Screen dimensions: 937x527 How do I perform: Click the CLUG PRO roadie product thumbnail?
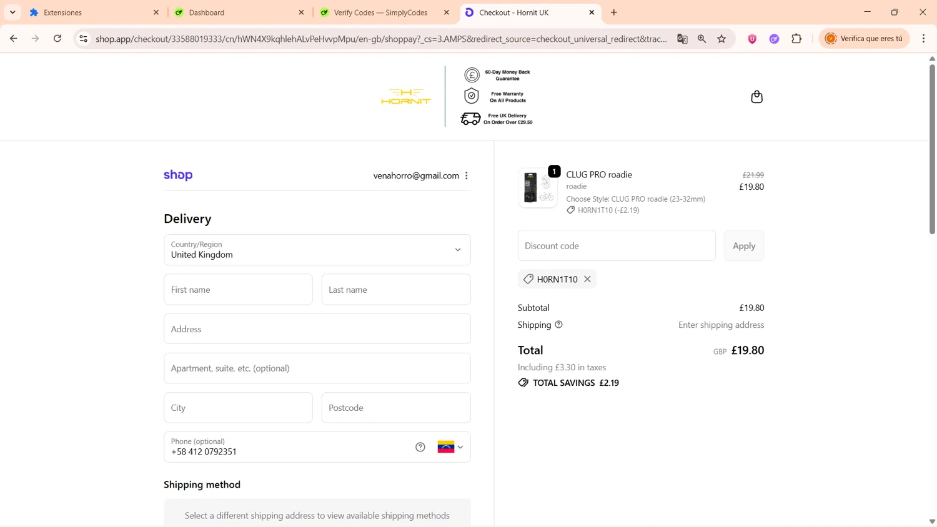pos(537,187)
